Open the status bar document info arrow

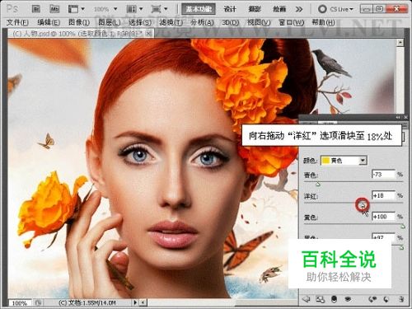point(135,302)
